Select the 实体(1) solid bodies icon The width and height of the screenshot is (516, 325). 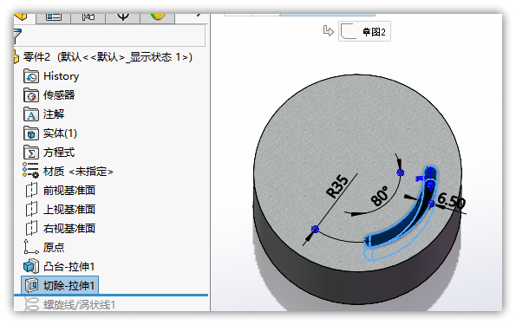click(x=31, y=133)
